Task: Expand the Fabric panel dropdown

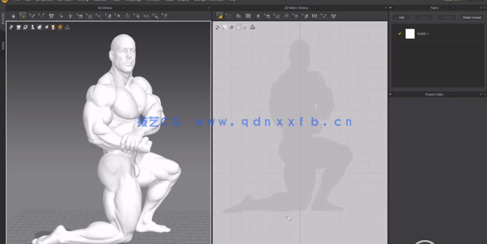Action: [x=453, y=7]
